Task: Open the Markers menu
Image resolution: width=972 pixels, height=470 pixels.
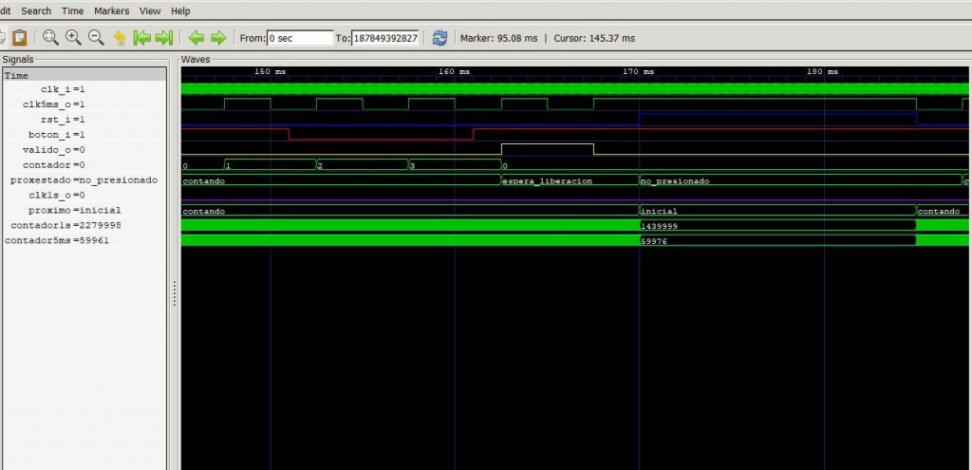Action: [112, 10]
